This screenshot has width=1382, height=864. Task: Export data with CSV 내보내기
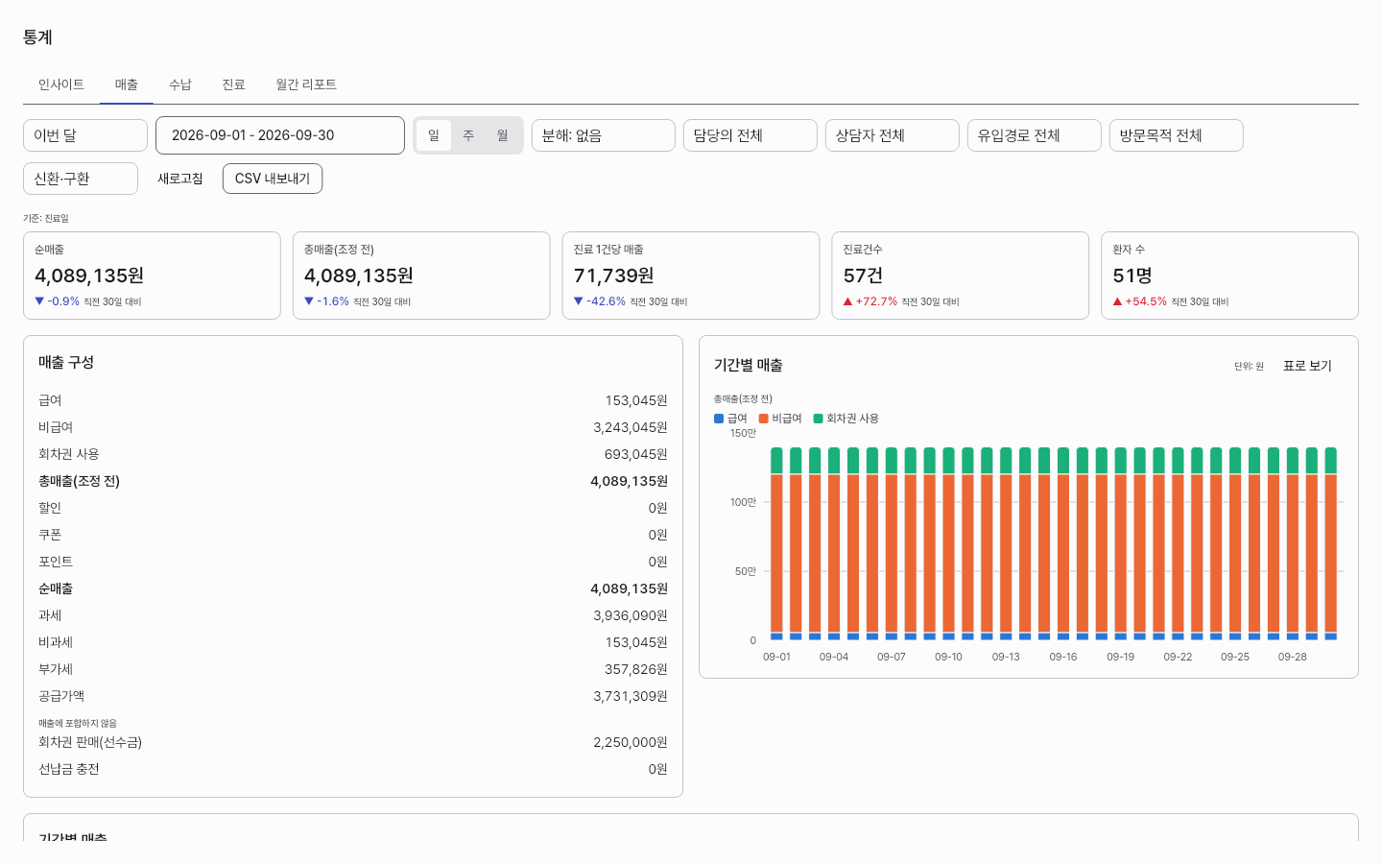click(273, 179)
